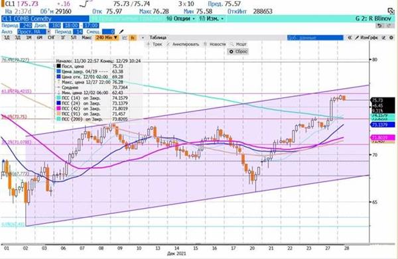Click the Среднее 70.7364 legend row
The height and width of the screenshot is (259, 398).
(92, 87)
